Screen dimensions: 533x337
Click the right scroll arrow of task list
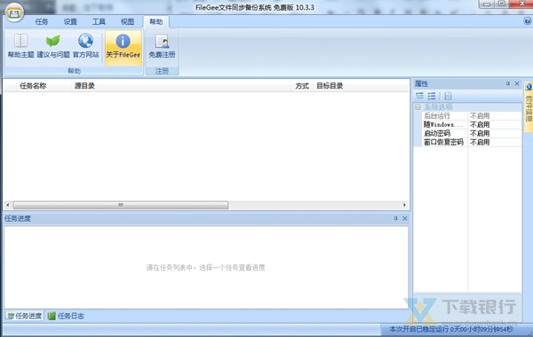click(x=404, y=205)
